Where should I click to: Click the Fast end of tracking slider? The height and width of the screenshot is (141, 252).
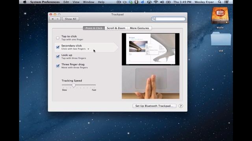(x=94, y=90)
